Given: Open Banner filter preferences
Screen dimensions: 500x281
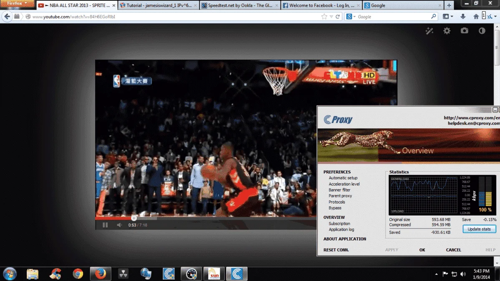Looking at the screenshot, I should (x=339, y=190).
